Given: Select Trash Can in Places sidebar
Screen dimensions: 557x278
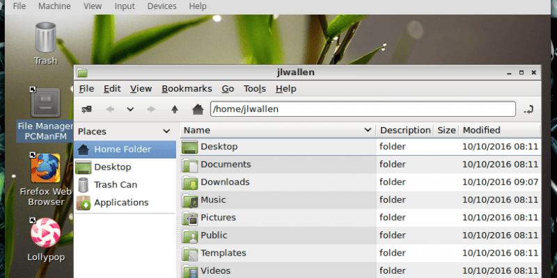Looking at the screenshot, I should click(125, 185).
